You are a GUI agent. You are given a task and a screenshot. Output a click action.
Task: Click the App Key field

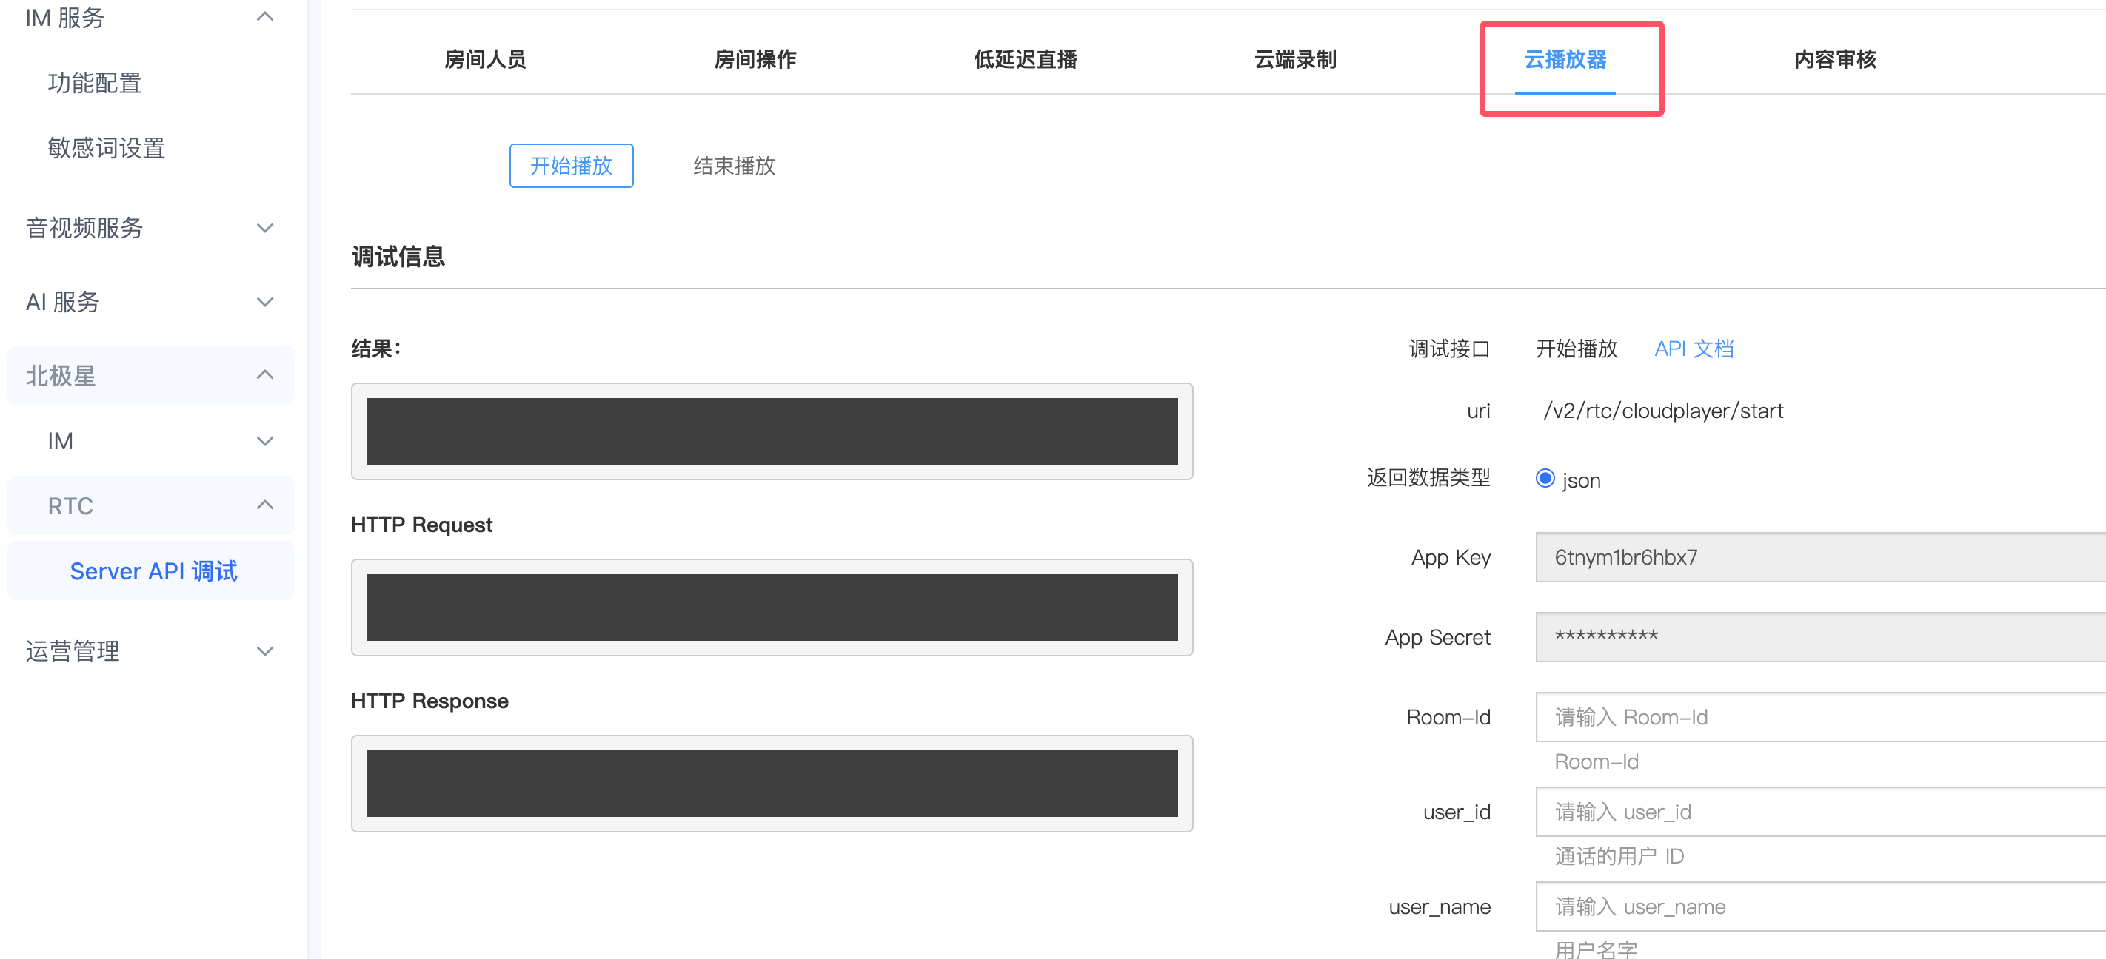coord(1821,557)
